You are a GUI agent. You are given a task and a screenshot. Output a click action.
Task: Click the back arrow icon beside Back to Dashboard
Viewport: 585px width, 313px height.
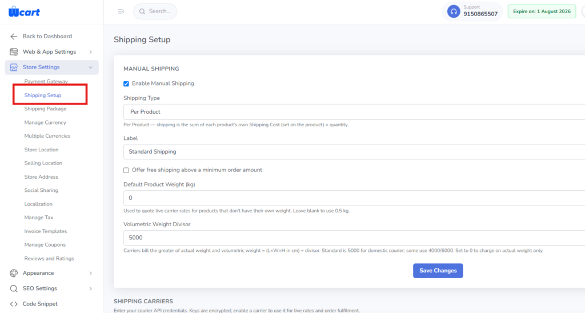click(14, 36)
